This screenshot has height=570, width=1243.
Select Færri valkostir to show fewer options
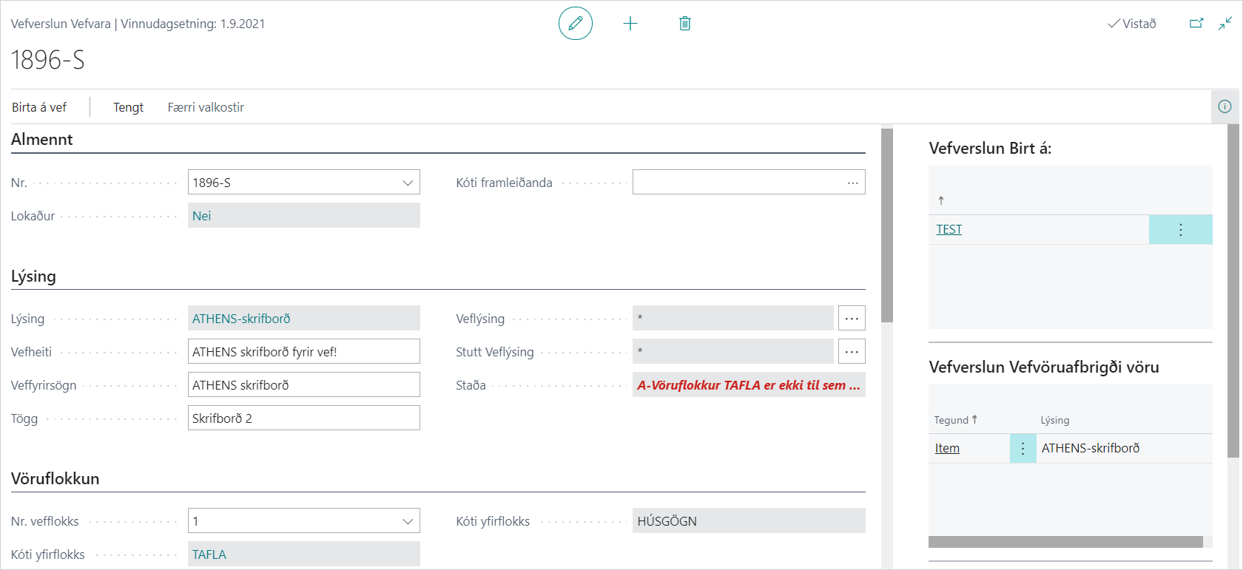pyautogui.click(x=206, y=107)
